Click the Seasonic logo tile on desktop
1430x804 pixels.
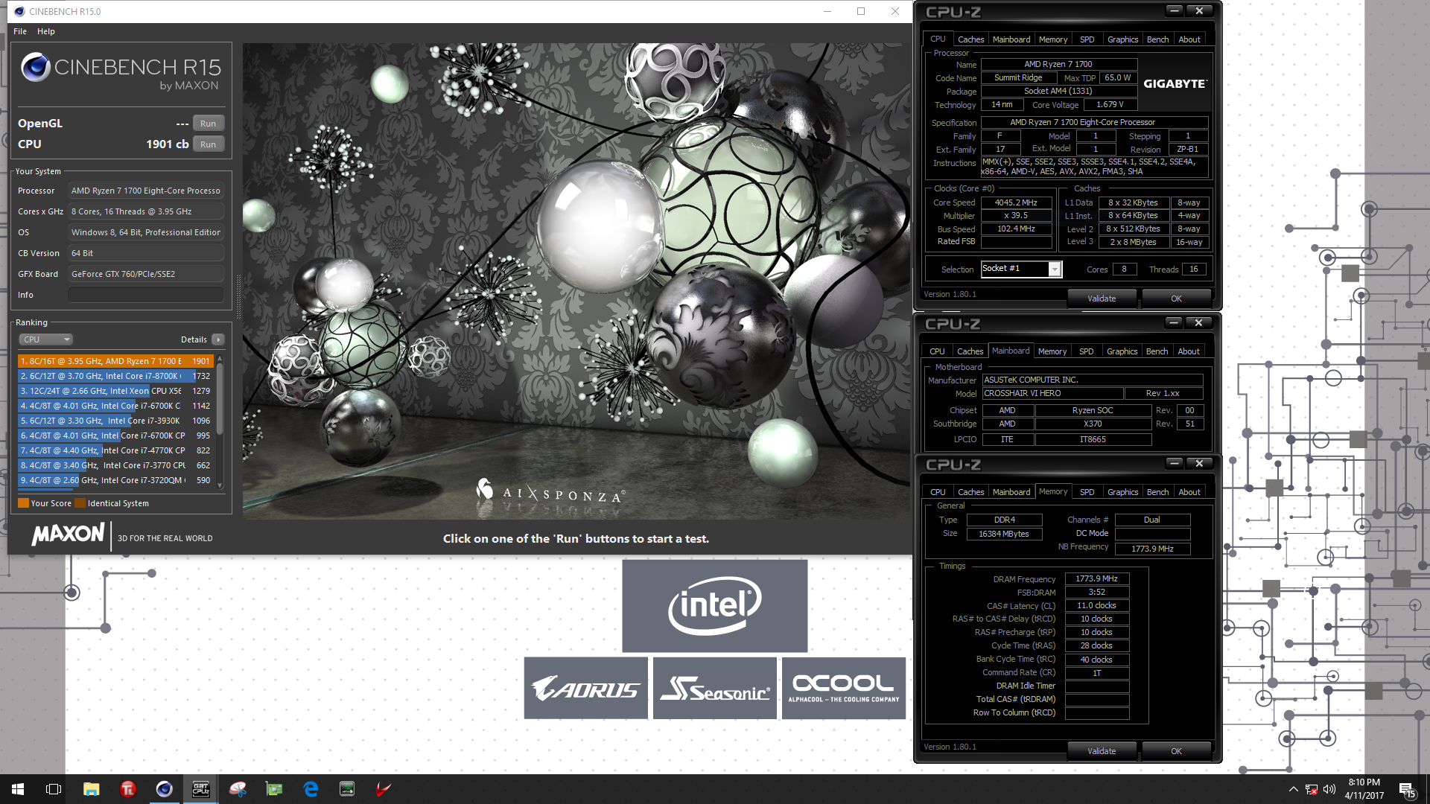tap(714, 688)
